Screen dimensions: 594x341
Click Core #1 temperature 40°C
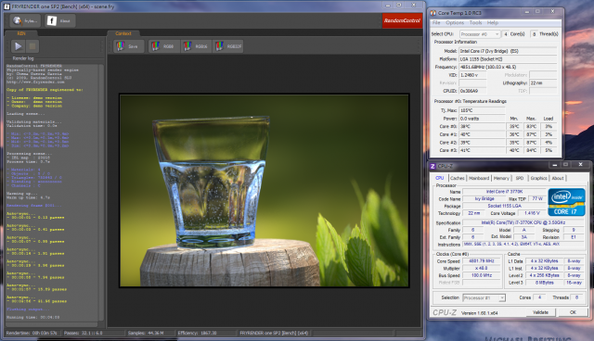tap(482, 134)
